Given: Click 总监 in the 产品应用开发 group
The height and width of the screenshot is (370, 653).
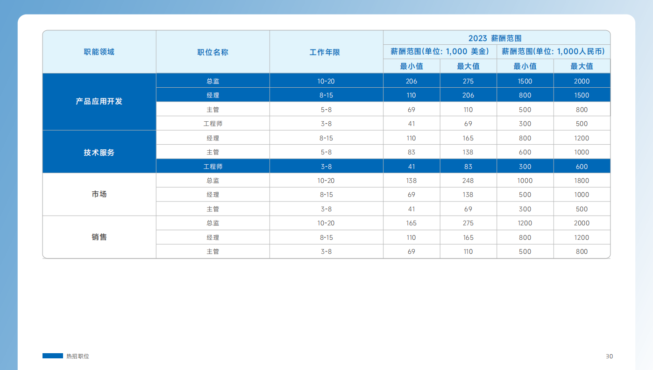Looking at the screenshot, I should click(213, 81).
